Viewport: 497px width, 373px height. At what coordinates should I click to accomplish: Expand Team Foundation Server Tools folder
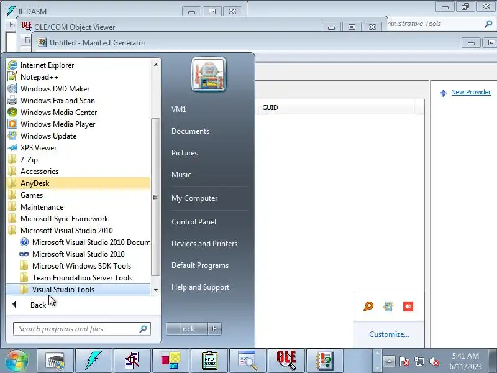78,277
